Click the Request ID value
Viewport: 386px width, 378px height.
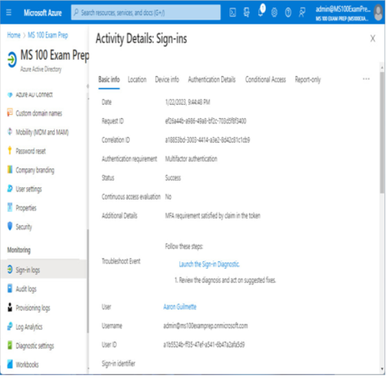coord(205,121)
